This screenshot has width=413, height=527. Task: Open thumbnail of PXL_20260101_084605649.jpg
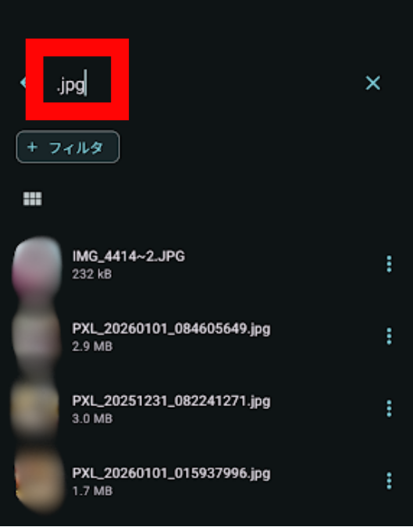36,336
